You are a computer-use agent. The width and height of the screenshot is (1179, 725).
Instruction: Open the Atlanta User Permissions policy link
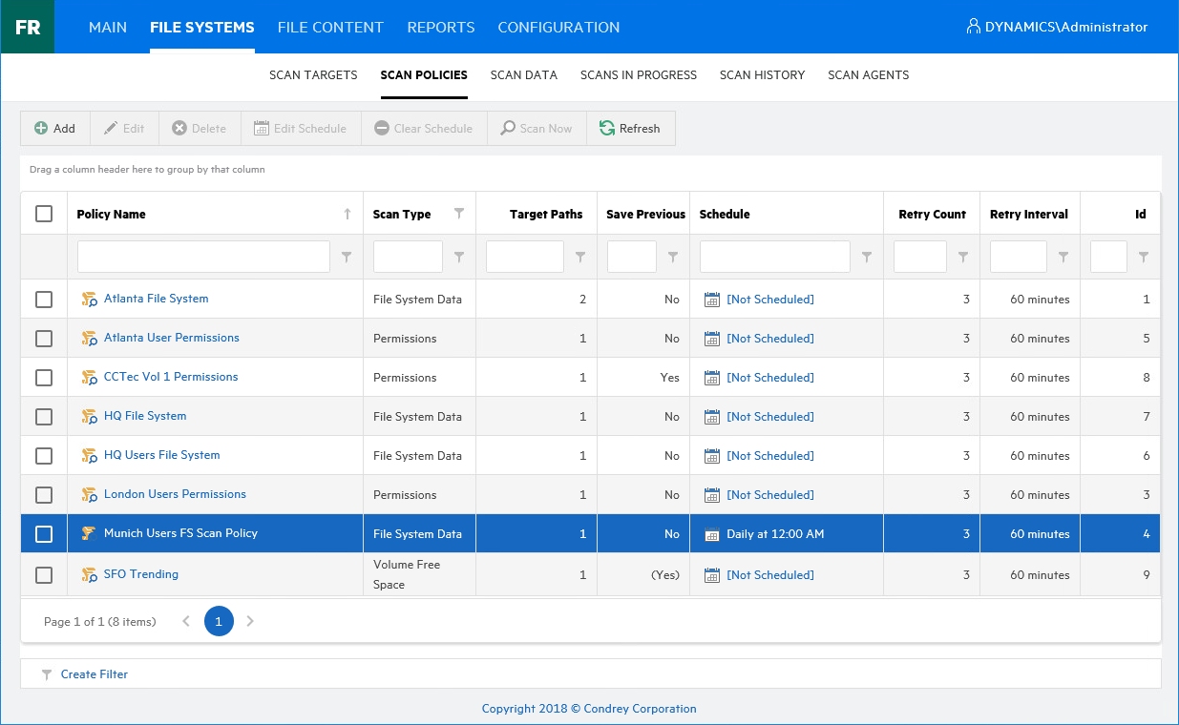(172, 338)
